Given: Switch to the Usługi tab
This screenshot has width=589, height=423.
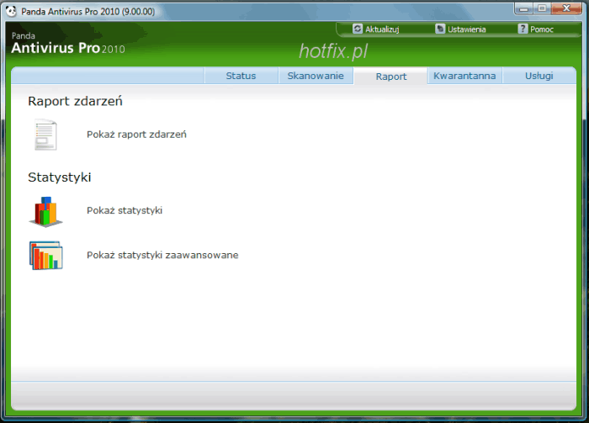Looking at the screenshot, I should [539, 76].
